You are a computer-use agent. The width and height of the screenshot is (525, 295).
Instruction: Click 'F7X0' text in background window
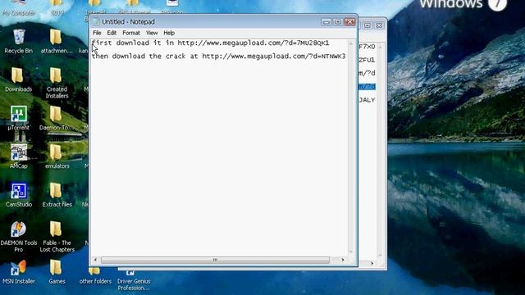[x=367, y=47]
